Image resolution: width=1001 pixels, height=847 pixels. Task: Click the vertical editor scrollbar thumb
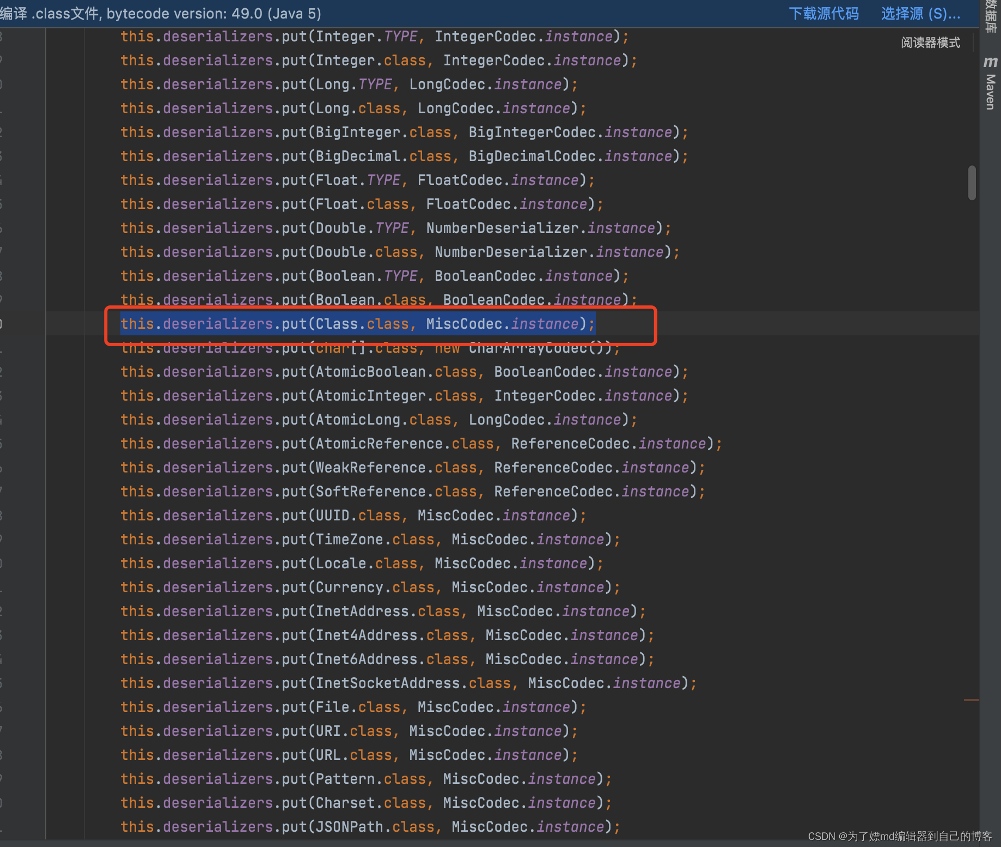[972, 183]
